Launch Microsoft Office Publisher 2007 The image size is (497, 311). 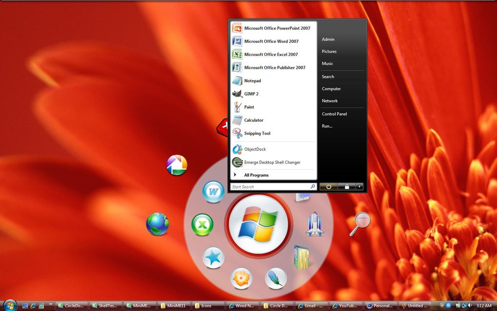click(274, 68)
